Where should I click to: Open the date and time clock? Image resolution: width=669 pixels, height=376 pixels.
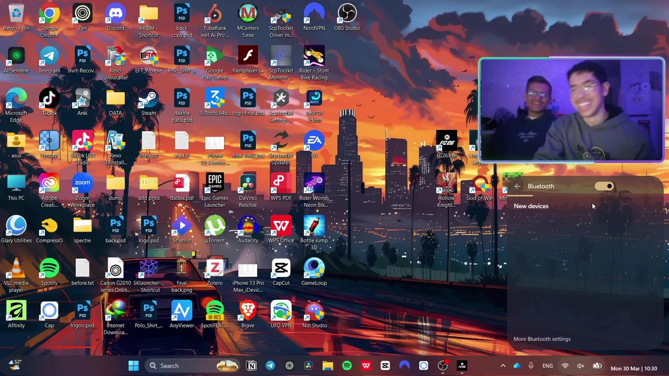(x=633, y=369)
